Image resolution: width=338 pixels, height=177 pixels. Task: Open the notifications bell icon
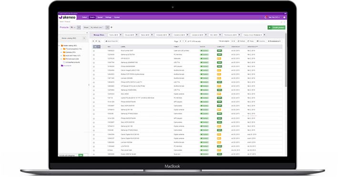tap(266, 18)
